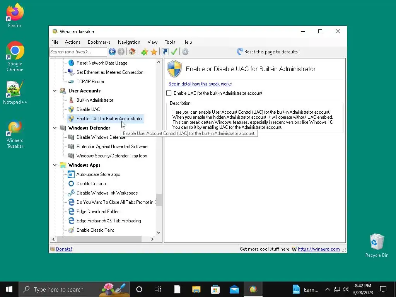Go to the Home page icon
Screen dimensions: 396x297
[132, 52]
